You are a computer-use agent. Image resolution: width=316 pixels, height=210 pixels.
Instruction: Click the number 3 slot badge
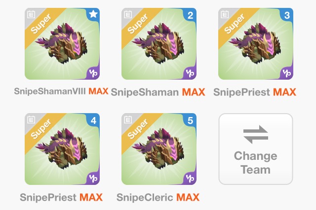[x=287, y=15]
